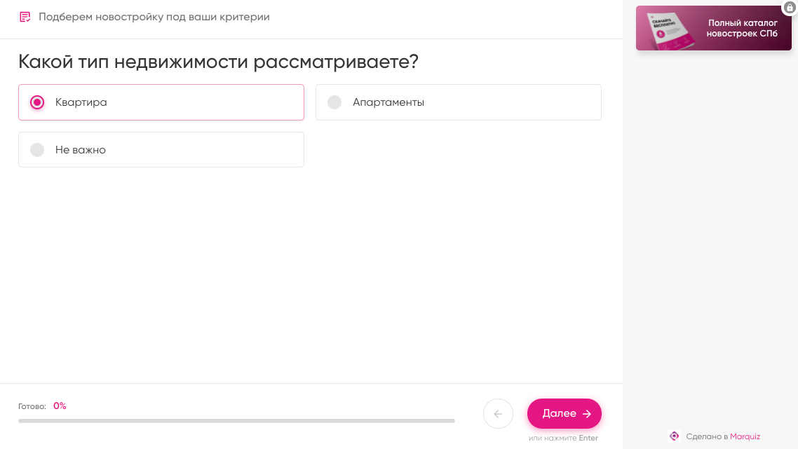Image resolution: width=798 pixels, height=449 pixels.
Task: Click the Marquiz logo icon in the footer
Action: pos(674,436)
